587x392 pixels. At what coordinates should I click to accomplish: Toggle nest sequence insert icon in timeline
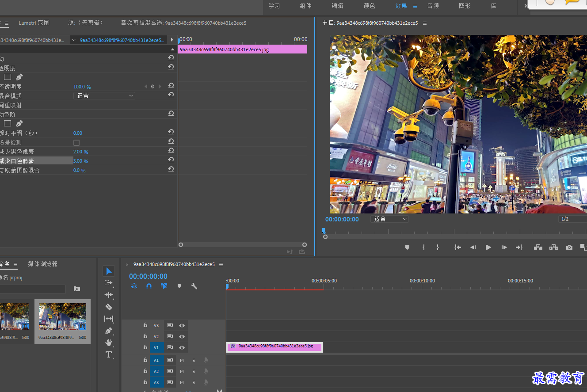tap(134, 286)
